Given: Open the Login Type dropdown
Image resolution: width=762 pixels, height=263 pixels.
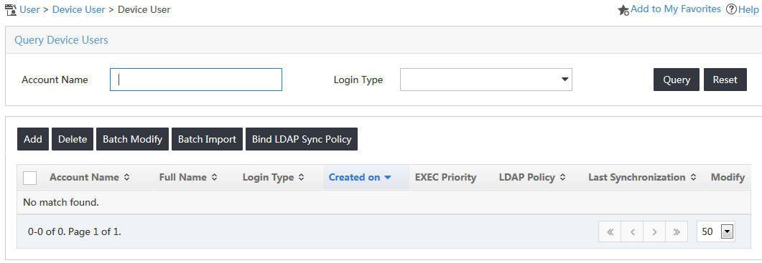Looking at the screenshot, I should [x=486, y=80].
